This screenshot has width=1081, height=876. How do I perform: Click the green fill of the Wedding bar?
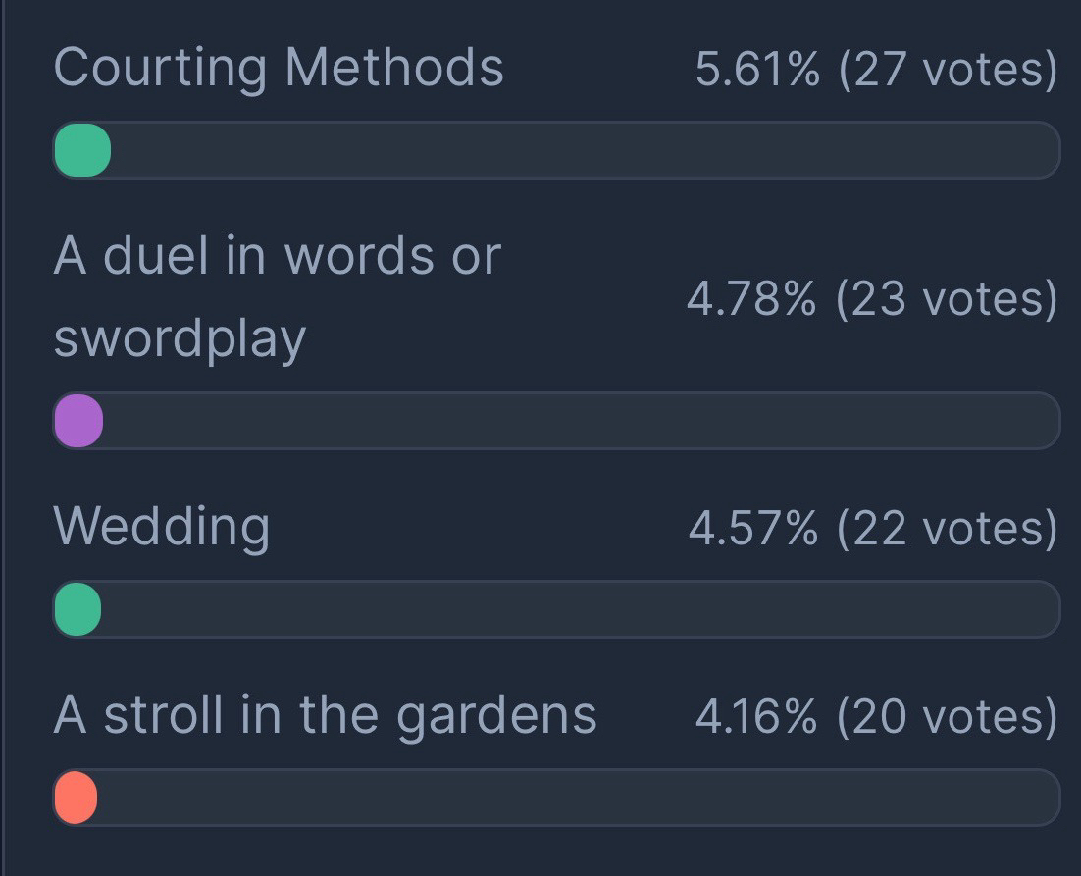pos(77,609)
